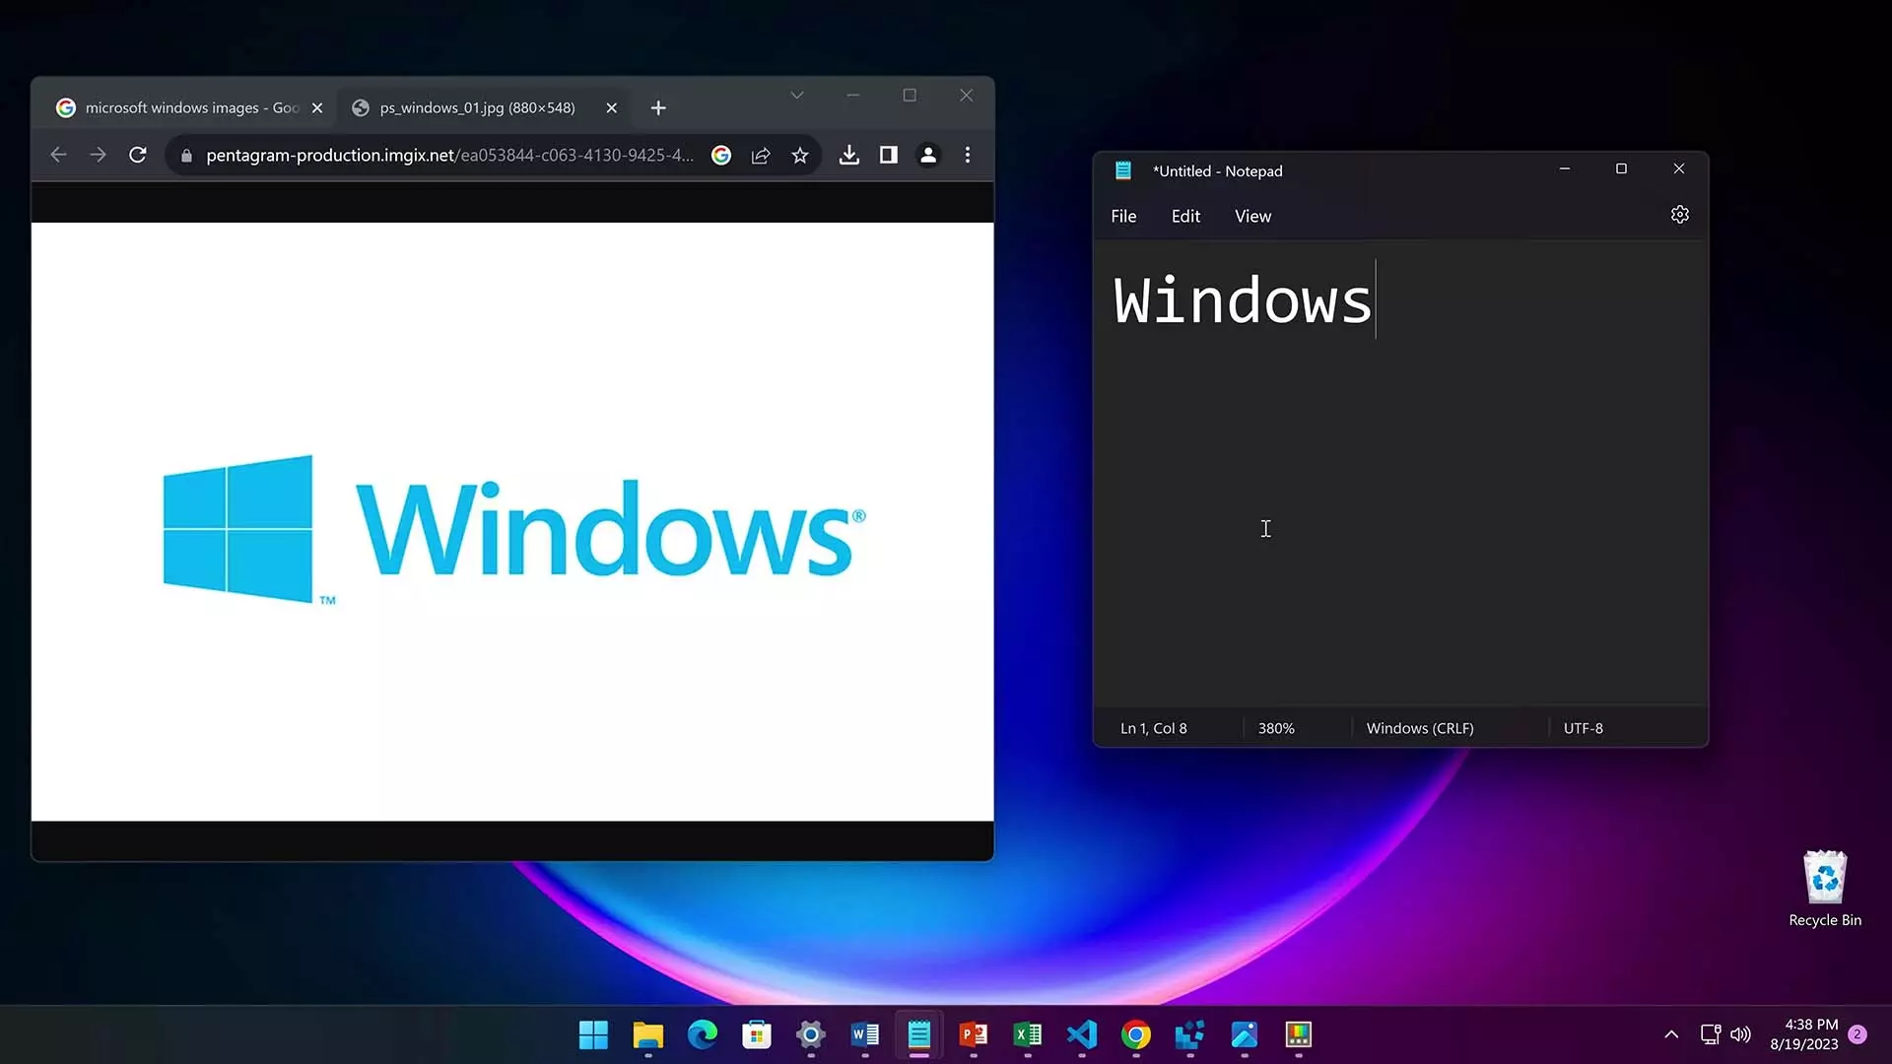This screenshot has width=1892, height=1064.
Task: Open the Photos app on taskbar
Action: pyautogui.click(x=1244, y=1034)
